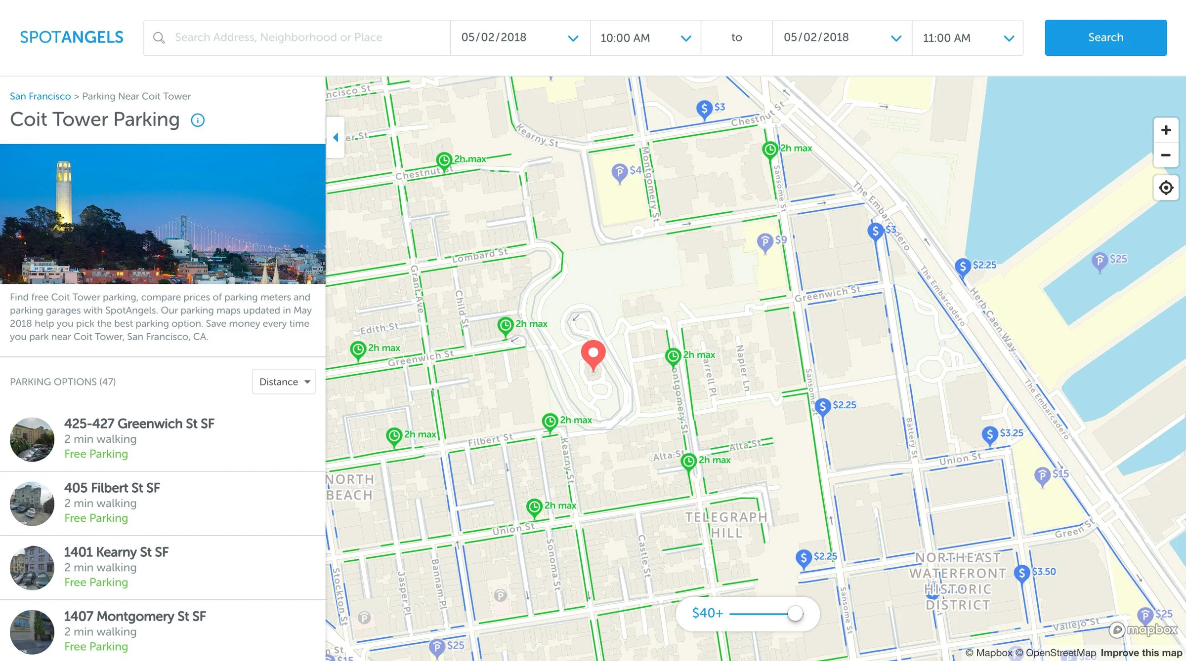Click the SPOTANGELS logo

click(72, 38)
